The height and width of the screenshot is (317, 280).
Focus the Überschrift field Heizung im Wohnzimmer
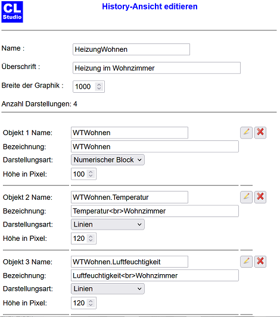pyautogui.click(x=157, y=68)
